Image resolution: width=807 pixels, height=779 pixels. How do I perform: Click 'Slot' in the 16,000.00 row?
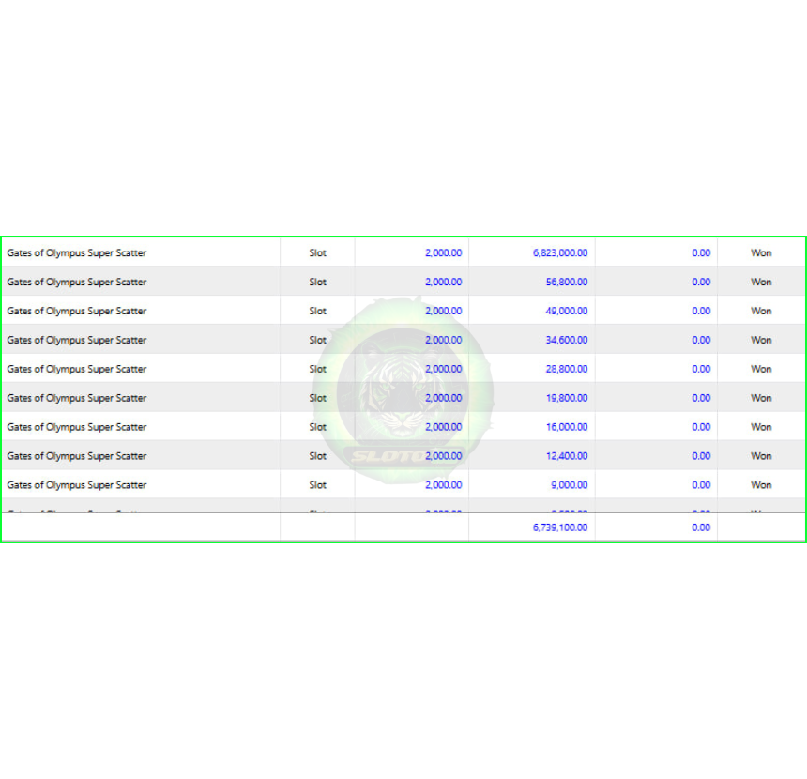[x=317, y=427]
